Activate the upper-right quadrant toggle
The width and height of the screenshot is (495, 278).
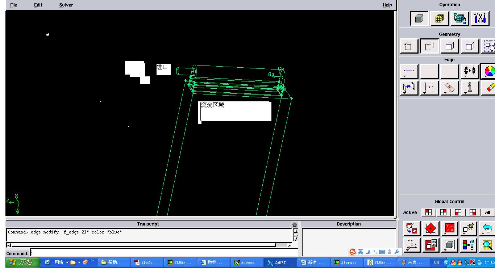[443, 212]
